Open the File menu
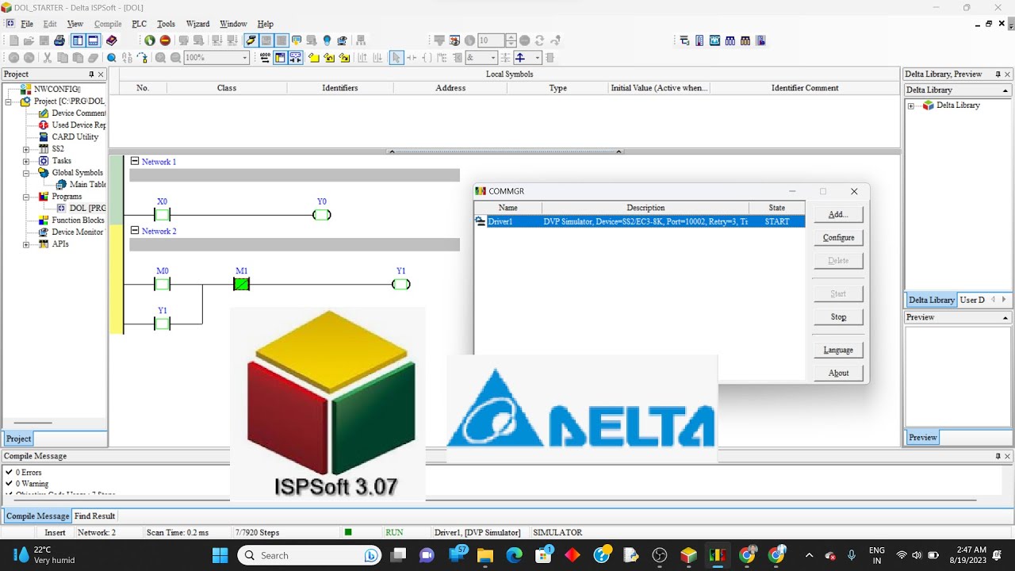Viewport: 1015px width, 571px height. pos(27,24)
